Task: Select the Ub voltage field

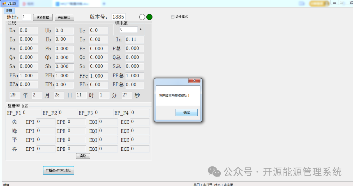Action: coord(64,31)
